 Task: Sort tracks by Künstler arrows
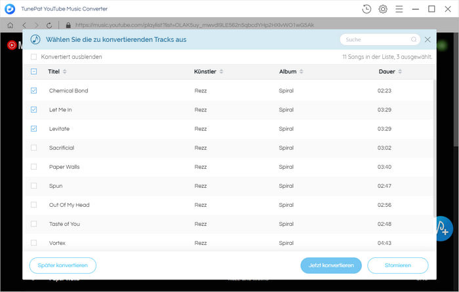(222, 71)
